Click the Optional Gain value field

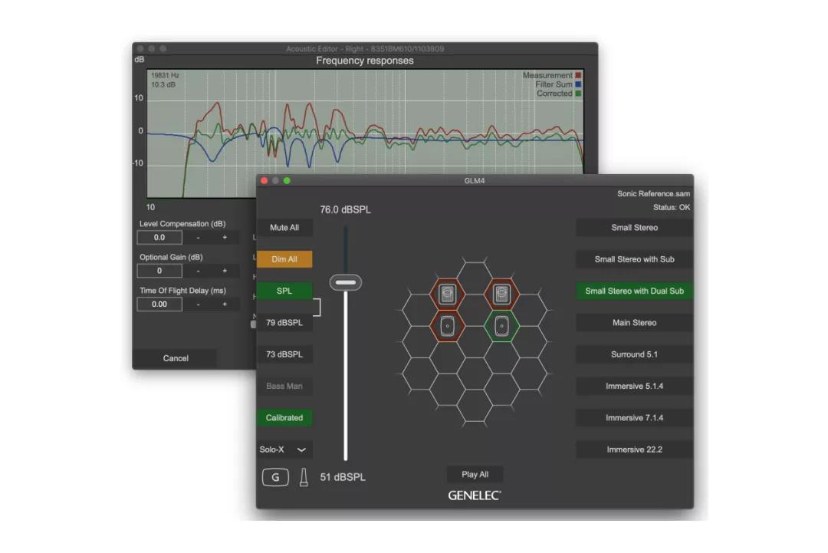point(159,271)
